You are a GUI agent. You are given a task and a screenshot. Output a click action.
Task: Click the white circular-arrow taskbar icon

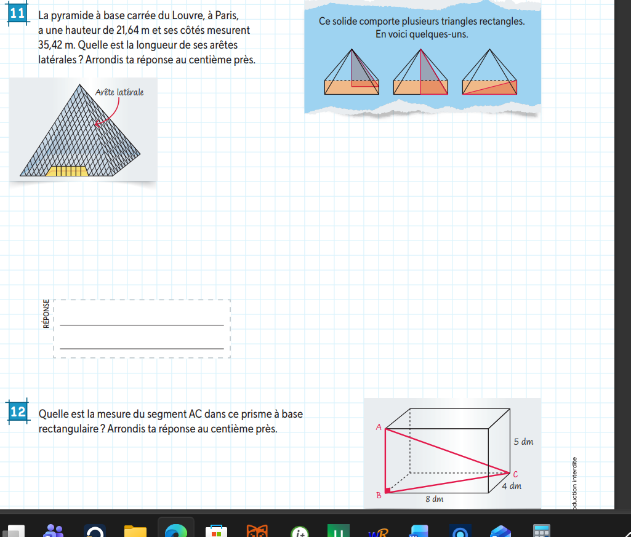95,531
